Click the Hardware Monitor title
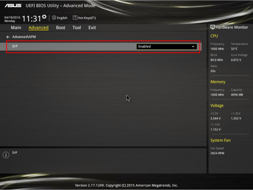Screen dimensions: 253x190 pos(231,27)
